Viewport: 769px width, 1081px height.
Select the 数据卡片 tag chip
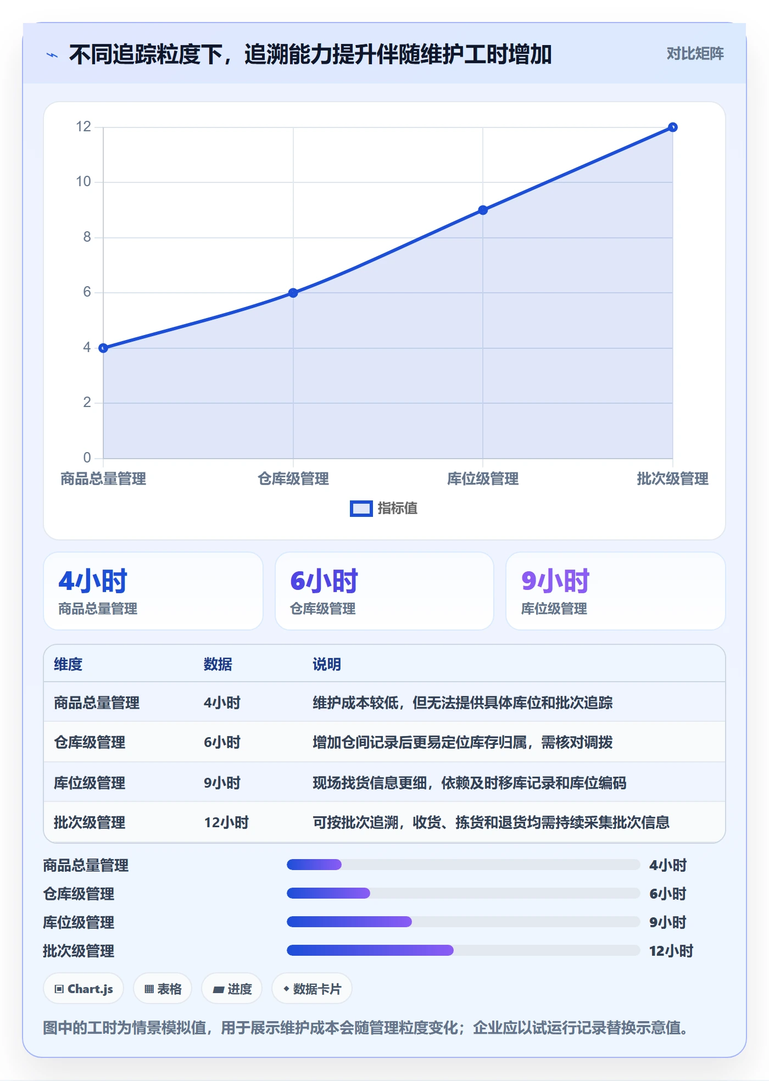[x=312, y=989]
